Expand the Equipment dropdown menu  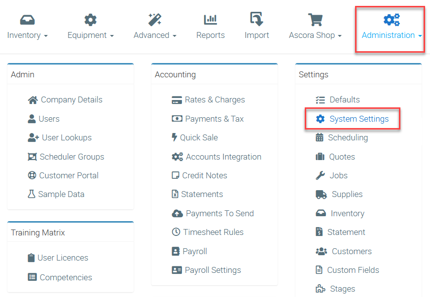click(91, 35)
